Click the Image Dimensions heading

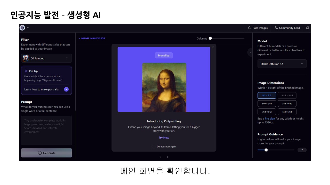click(x=271, y=83)
